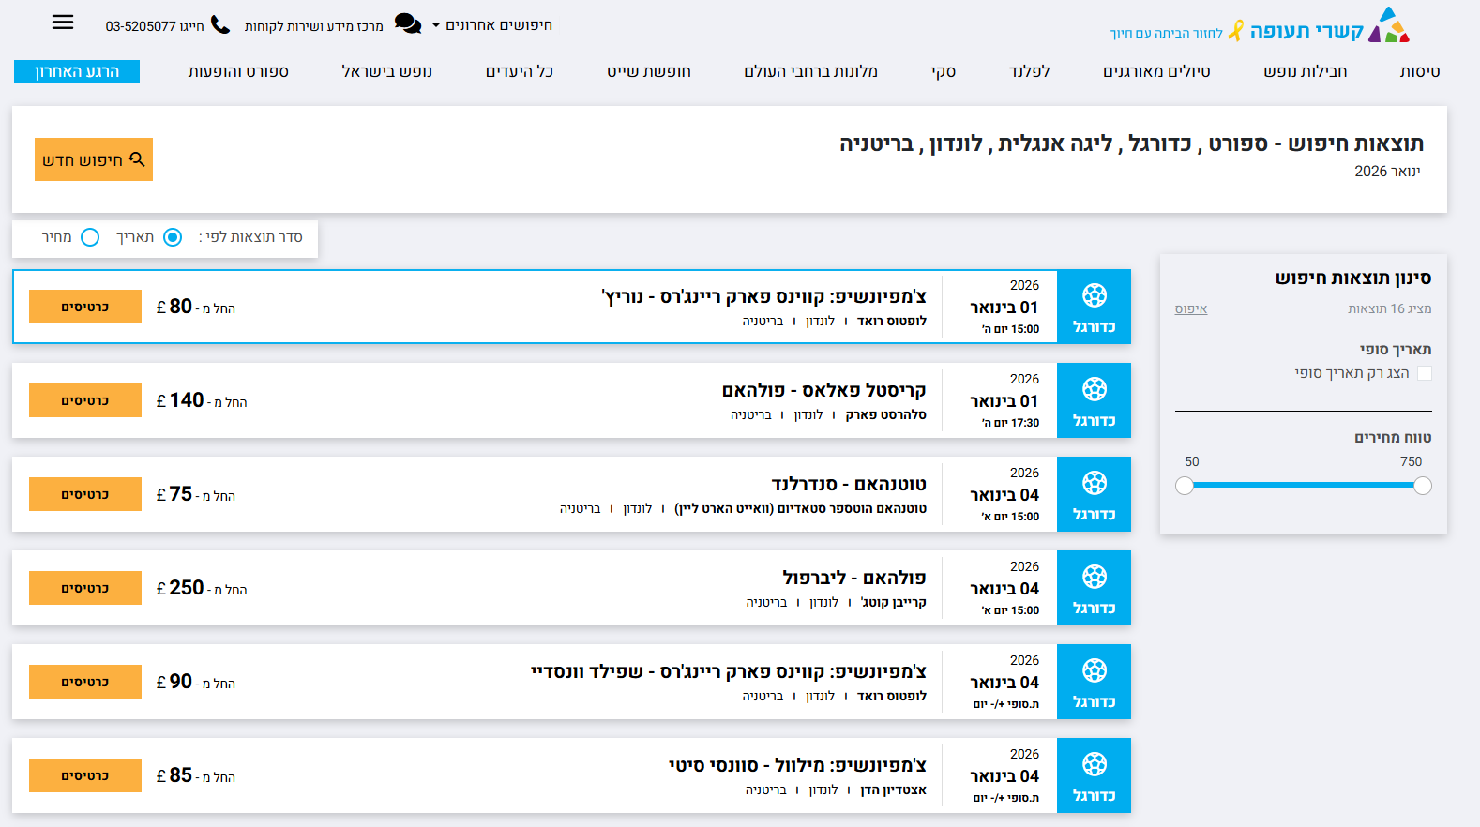Screen dimensions: 1480x827
Task: Click the price range slider track
Action: point(1304,486)
